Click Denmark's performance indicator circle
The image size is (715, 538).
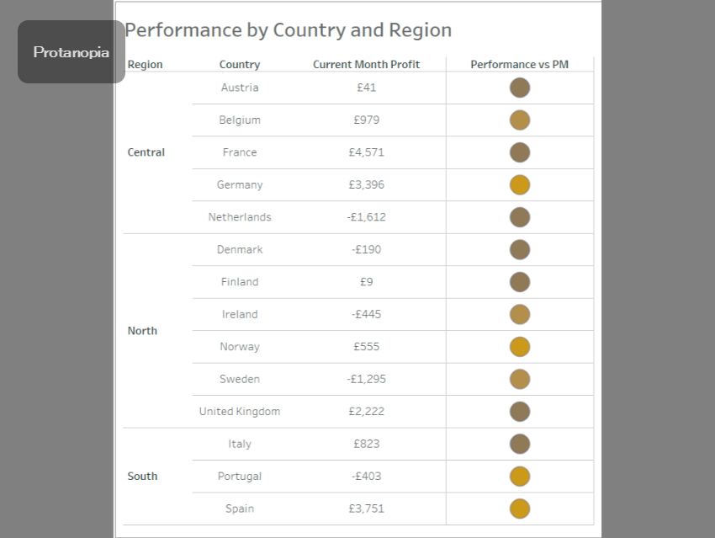[520, 250]
